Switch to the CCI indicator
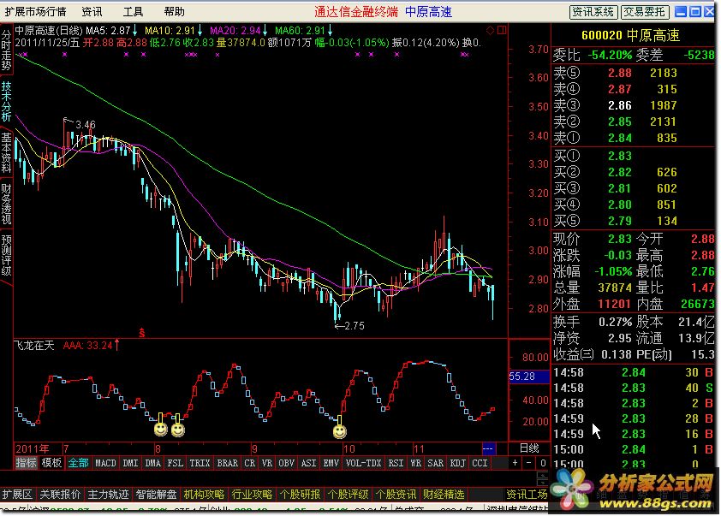The width and height of the screenshot is (721, 516). pos(480,463)
